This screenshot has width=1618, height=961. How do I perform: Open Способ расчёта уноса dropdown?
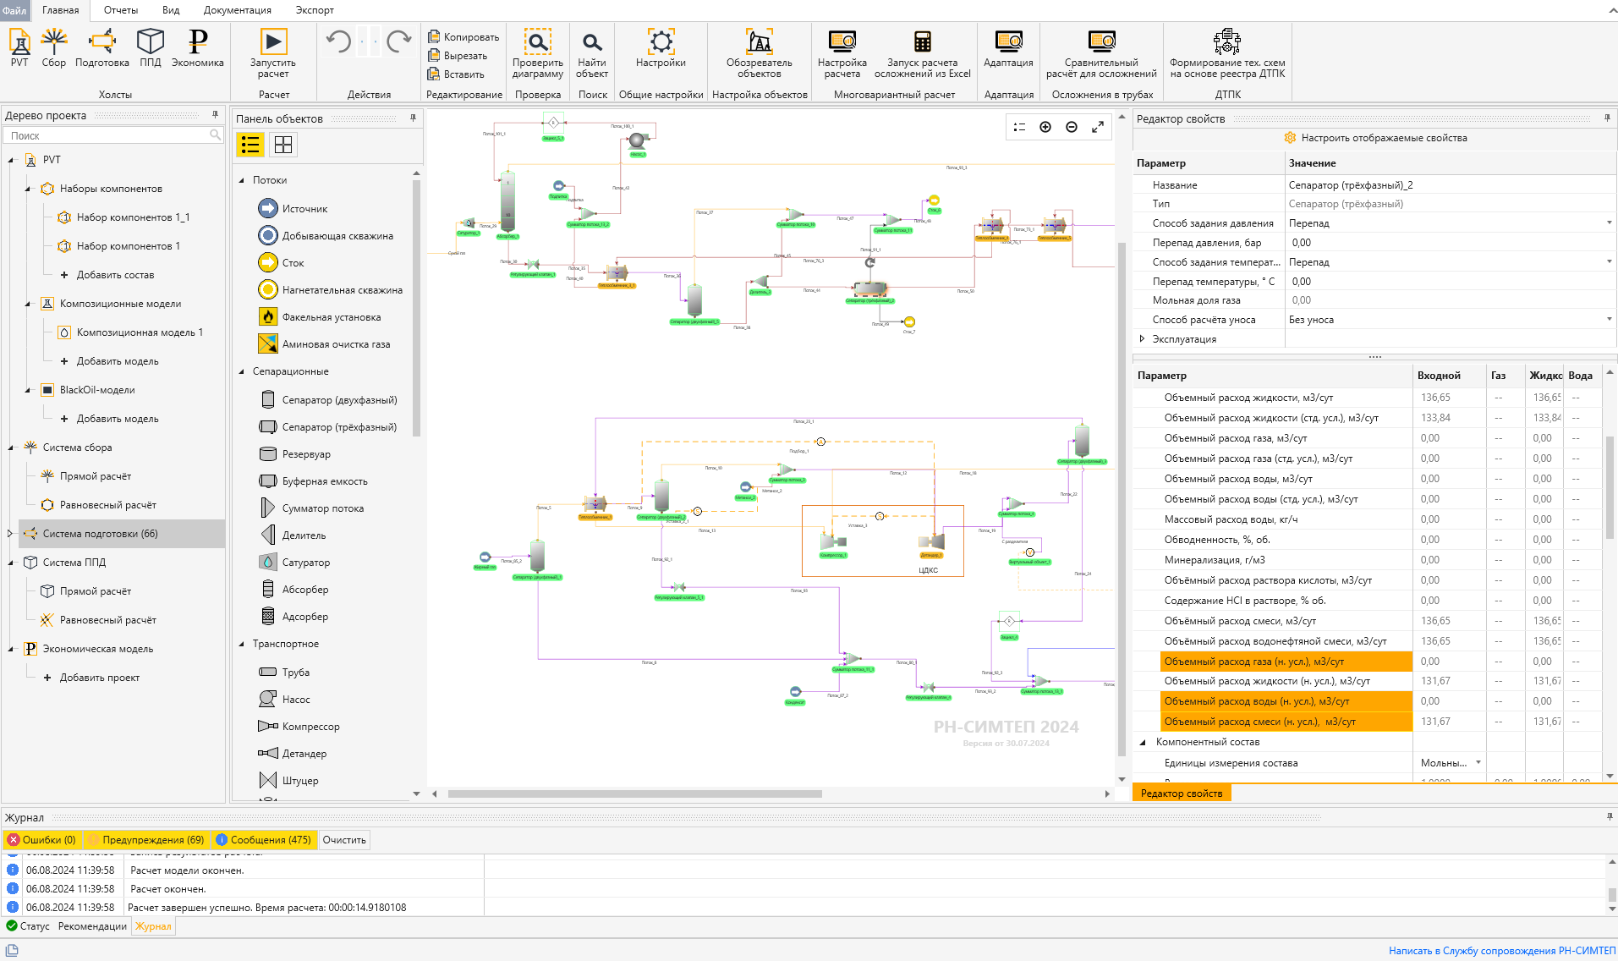click(1609, 320)
